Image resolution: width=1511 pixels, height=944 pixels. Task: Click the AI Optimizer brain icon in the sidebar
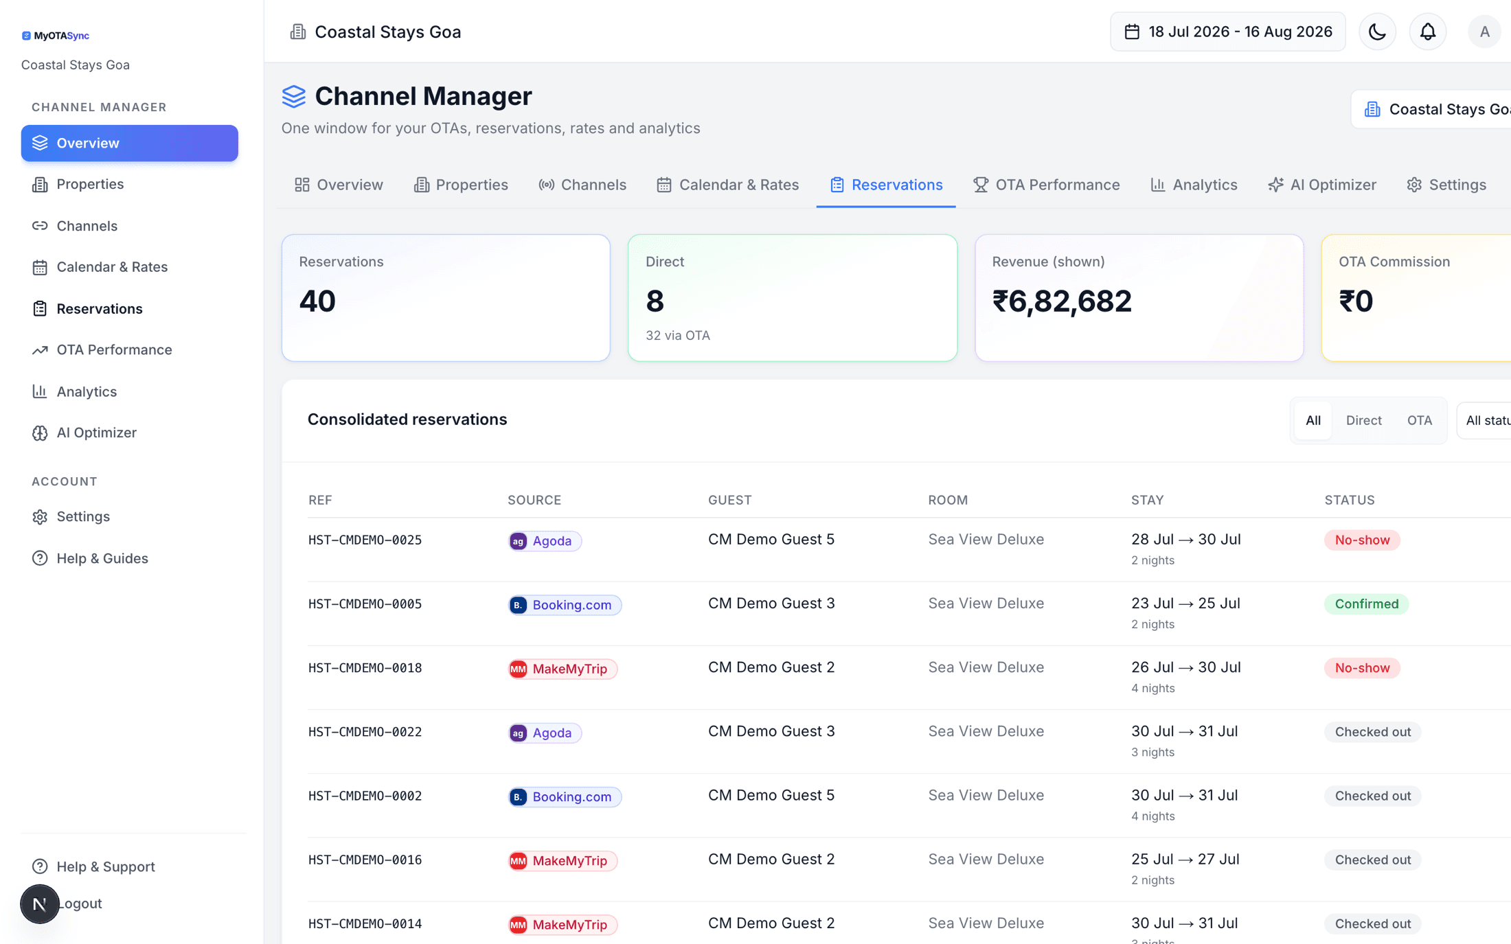(40, 433)
